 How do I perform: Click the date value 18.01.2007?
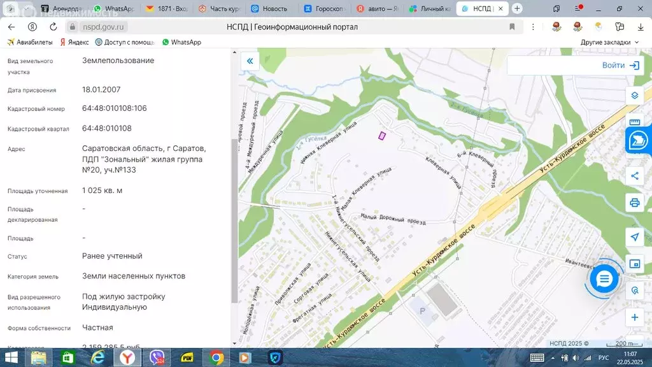point(101,89)
